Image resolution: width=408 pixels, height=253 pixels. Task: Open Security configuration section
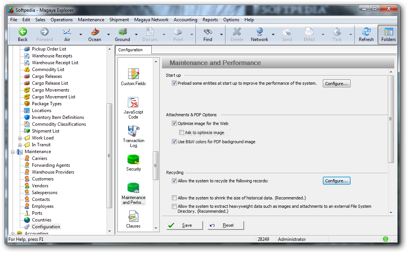[x=133, y=163]
